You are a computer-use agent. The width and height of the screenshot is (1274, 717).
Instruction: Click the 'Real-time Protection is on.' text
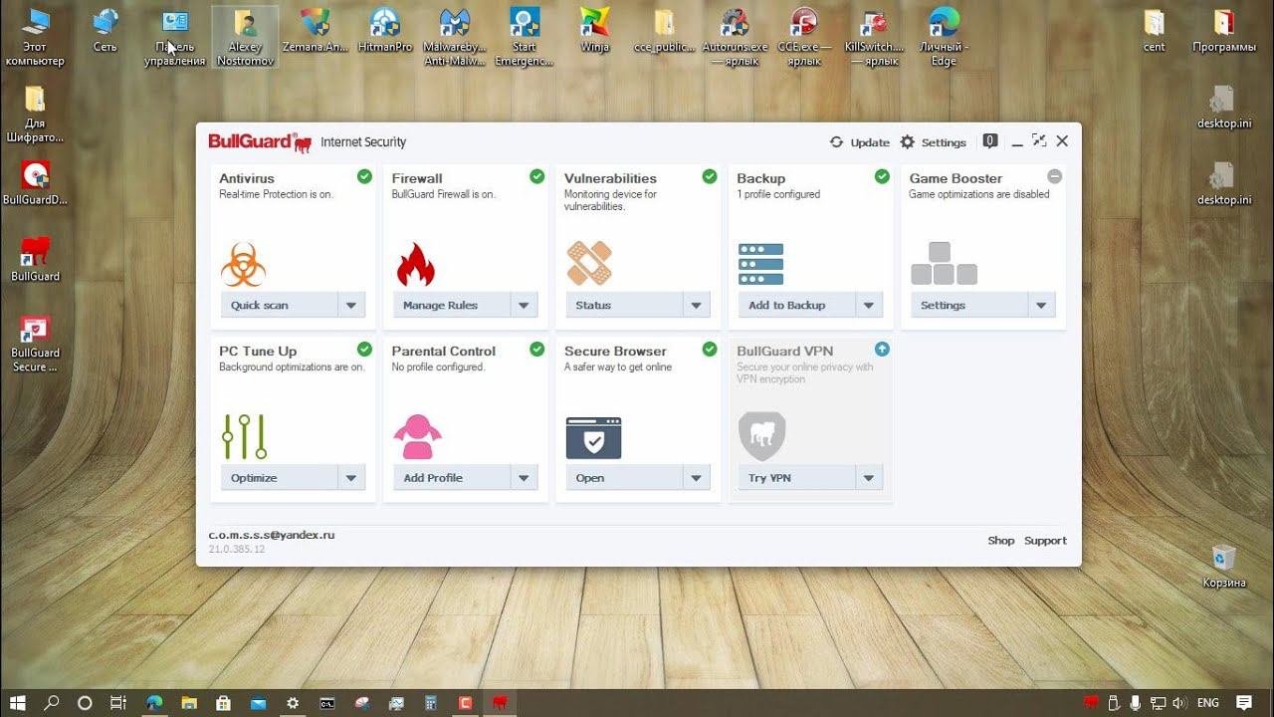pyautogui.click(x=277, y=194)
